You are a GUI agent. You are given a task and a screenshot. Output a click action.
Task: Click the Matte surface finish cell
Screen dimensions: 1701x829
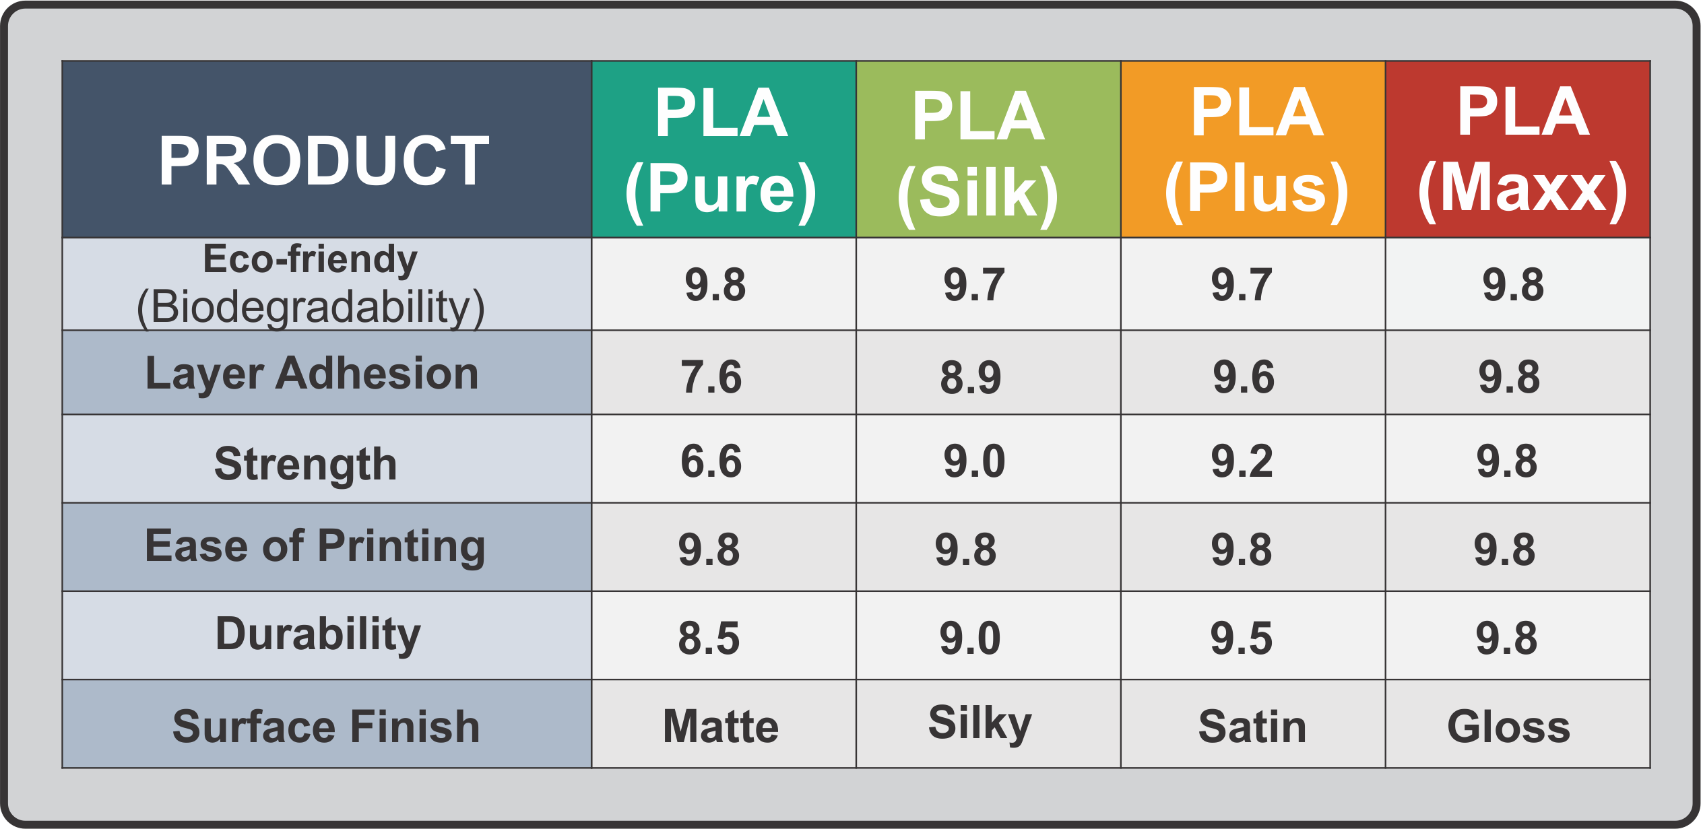724,724
